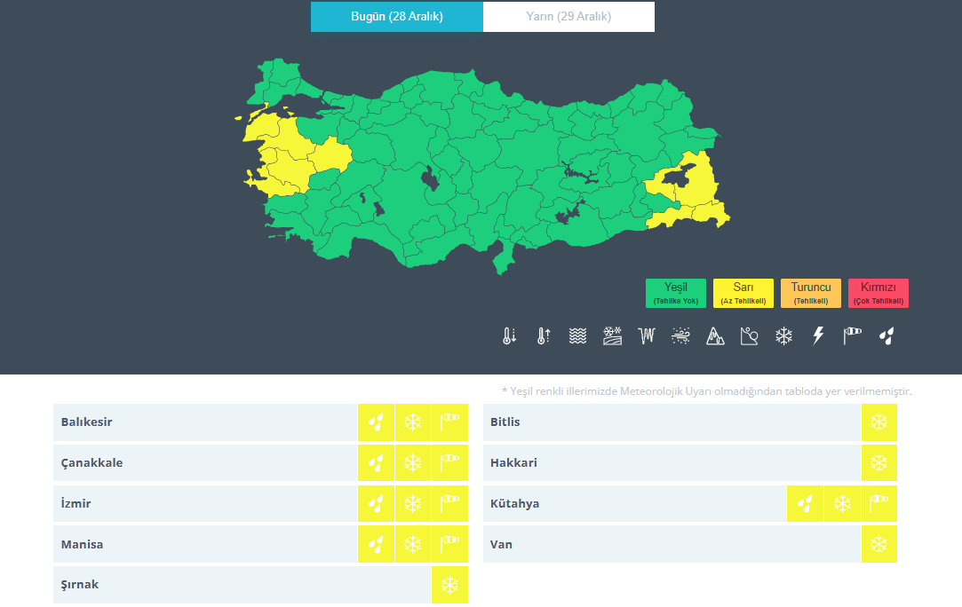This screenshot has width=962, height=607.
Task: Select the Kütahya province name
Action: coord(514,503)
